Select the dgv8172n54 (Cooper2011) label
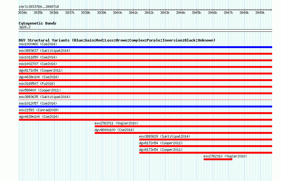Viewport: 281px width, 181px height. tap(161, 143)
